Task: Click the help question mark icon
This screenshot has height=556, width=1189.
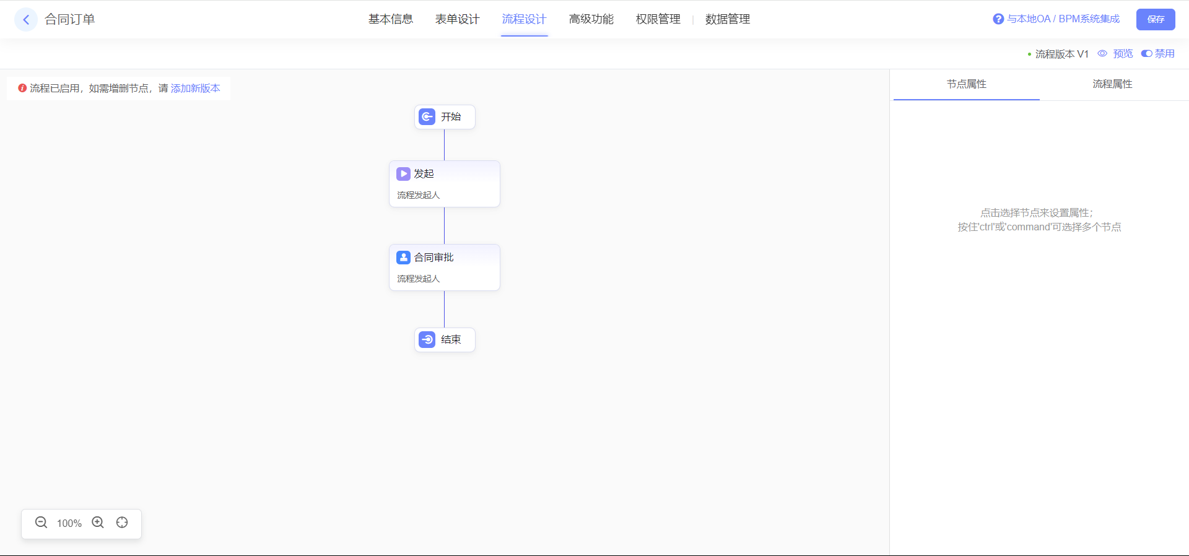Action: pyautogui.click(x=998, y=19)
